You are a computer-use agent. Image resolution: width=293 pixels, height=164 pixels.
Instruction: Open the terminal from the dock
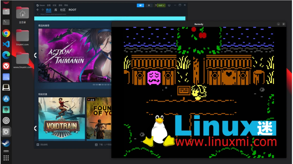pos(6,22)
